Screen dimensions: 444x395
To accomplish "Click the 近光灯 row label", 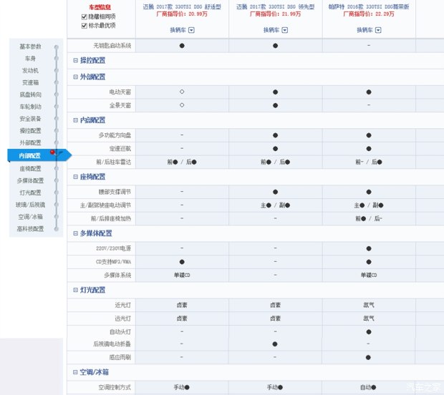I will [x=123, y=305].
